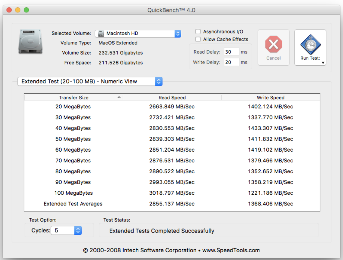Click the 232.531 Gigabytes volume size value
Image resolution: width=343 pixels, height=260 pixels.
[x=121, y=53]
